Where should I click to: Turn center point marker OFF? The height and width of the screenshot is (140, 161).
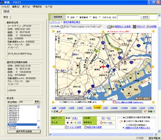79,122
